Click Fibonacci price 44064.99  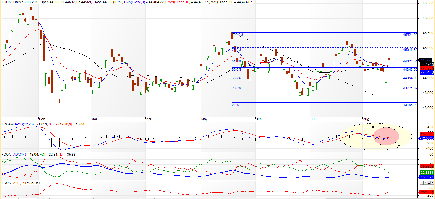point(410,78)
